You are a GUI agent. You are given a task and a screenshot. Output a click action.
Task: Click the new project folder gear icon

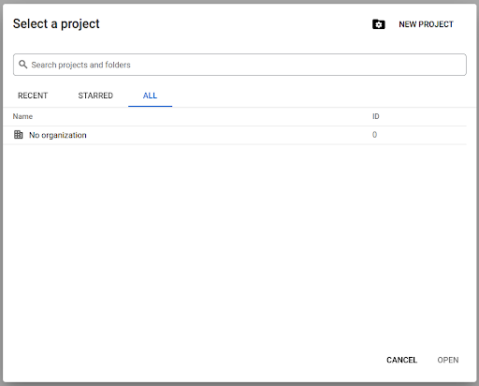click(x=379, y=24)
